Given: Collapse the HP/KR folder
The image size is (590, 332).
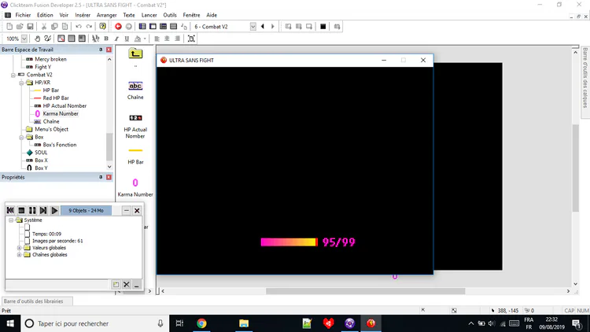Looking at the screenshot, I should pos(21,83).
